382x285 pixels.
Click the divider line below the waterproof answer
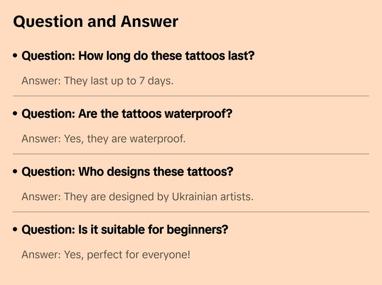[191, 154]
